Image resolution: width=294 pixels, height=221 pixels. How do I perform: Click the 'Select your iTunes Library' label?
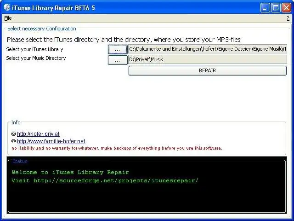[x=34, y=49]
